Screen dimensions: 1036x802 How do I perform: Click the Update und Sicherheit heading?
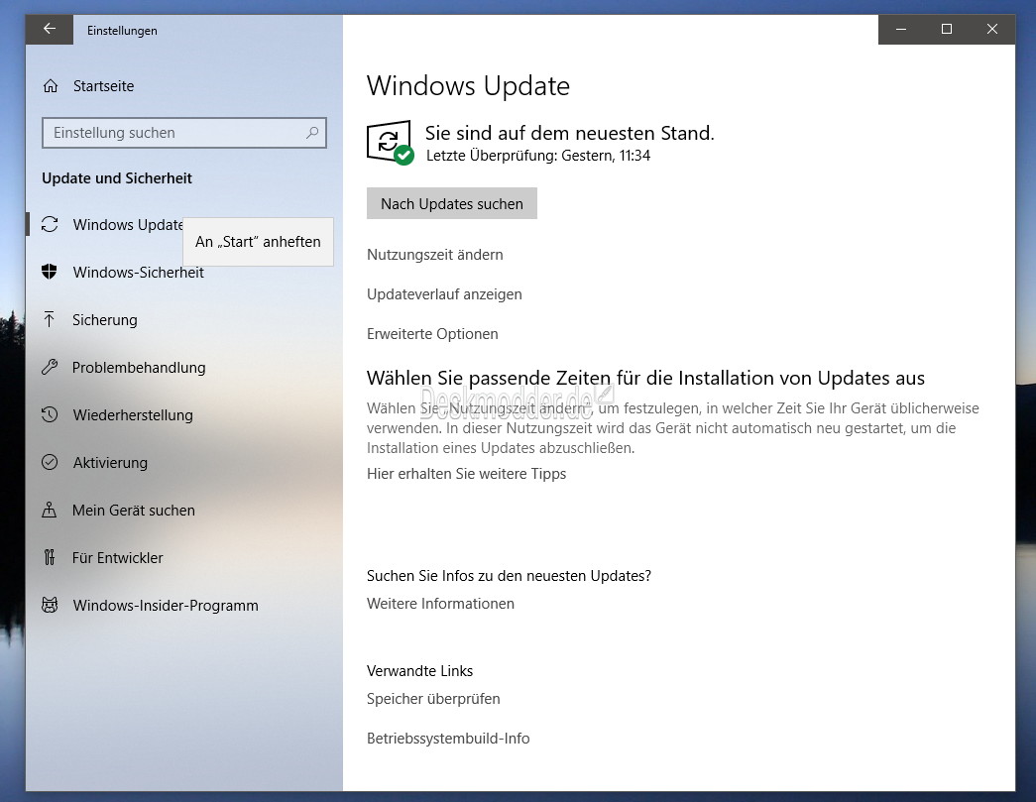117,178
